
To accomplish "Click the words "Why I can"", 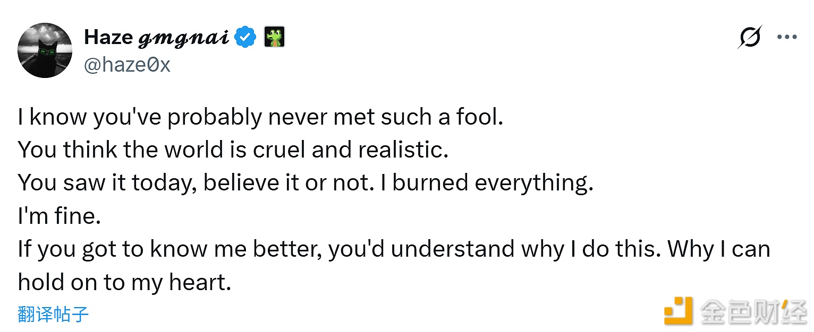I will tap(719, 249).
